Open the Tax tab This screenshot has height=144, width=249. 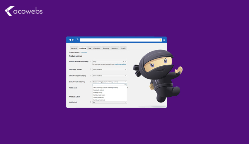[x=90, y=48]
